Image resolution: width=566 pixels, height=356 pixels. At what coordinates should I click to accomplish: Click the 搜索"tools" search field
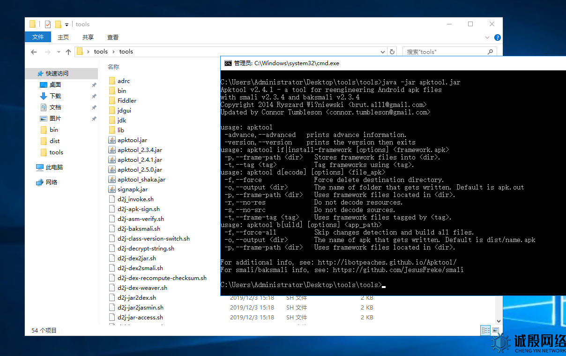pos(445,52)
